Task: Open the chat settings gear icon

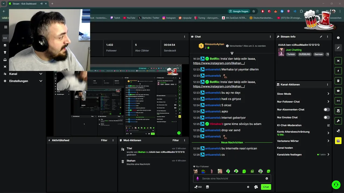Action: pyautogui.click(x=248, y=187)
